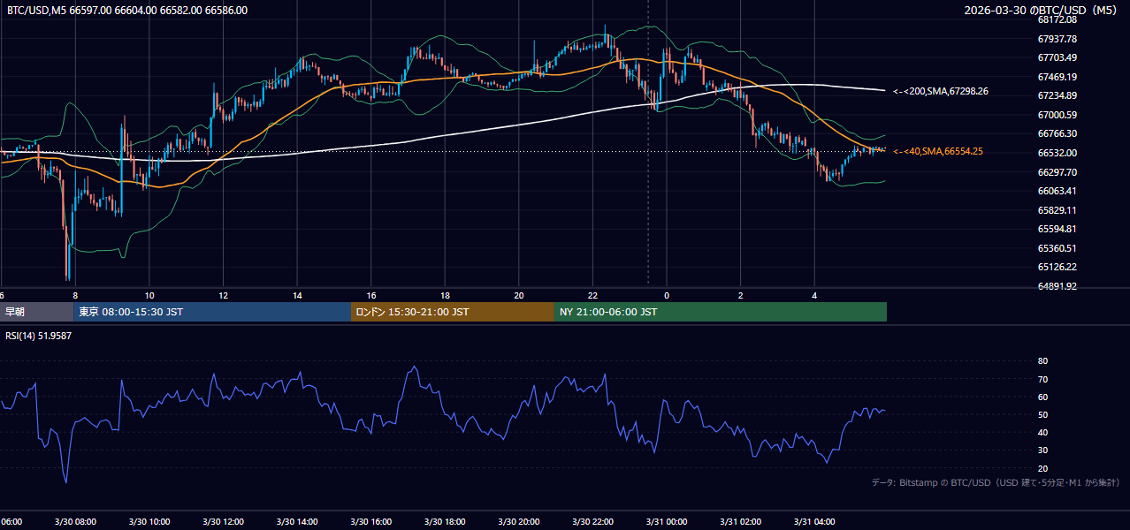The width and height of the screenshot is (1130, 530).
Task: Click the '2026-03-30 のBTC/USD（M5）' chart heading
Action: (1042, 11)
